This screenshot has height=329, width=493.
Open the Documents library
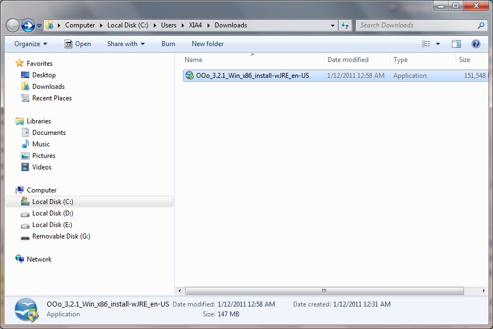pos(49,133)
